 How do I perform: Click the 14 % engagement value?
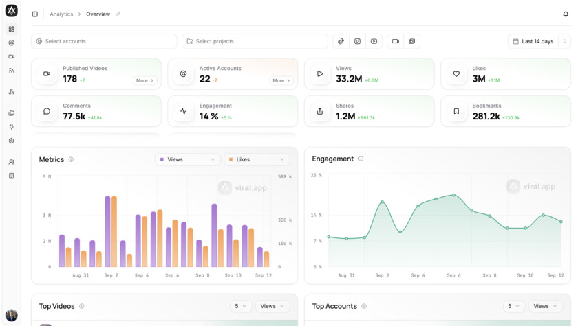tap(208, 117)
